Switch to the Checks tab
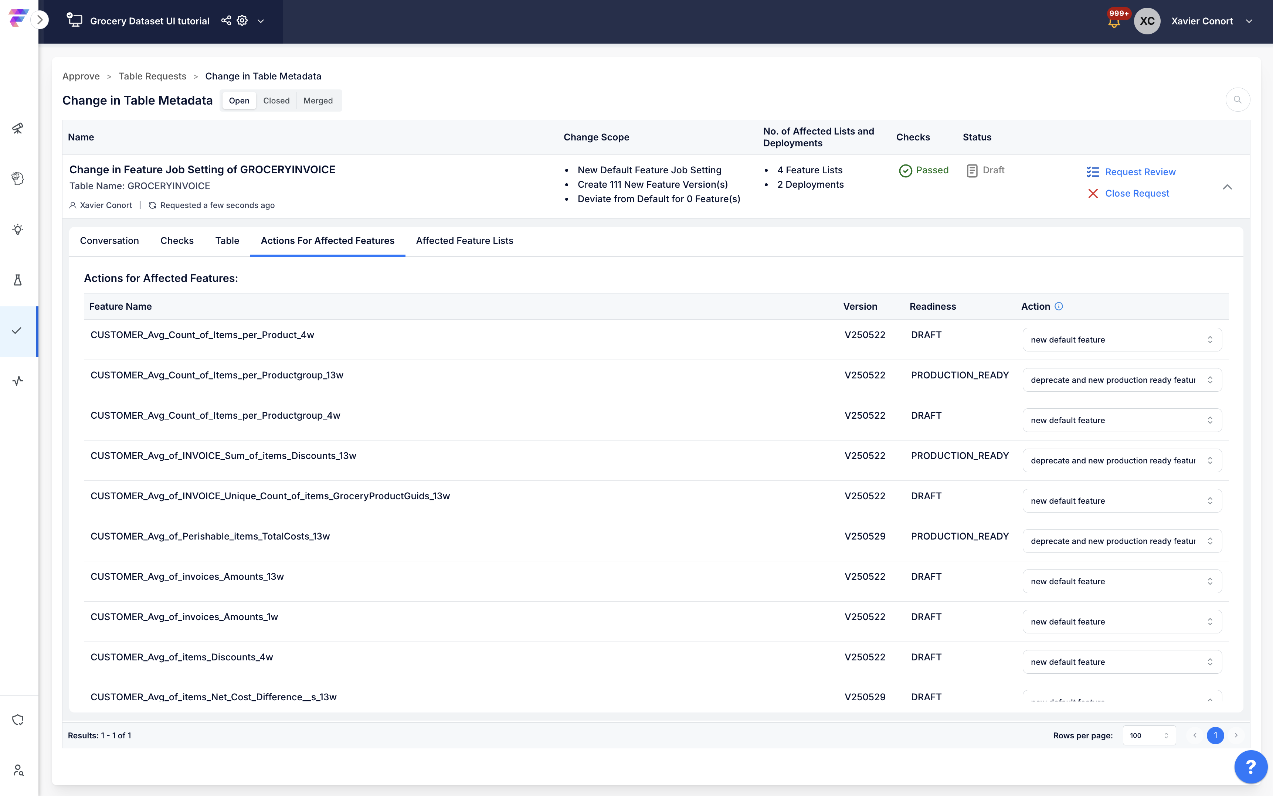The width and height of the screenshot is (1273, 796). (x=177, y=241)
